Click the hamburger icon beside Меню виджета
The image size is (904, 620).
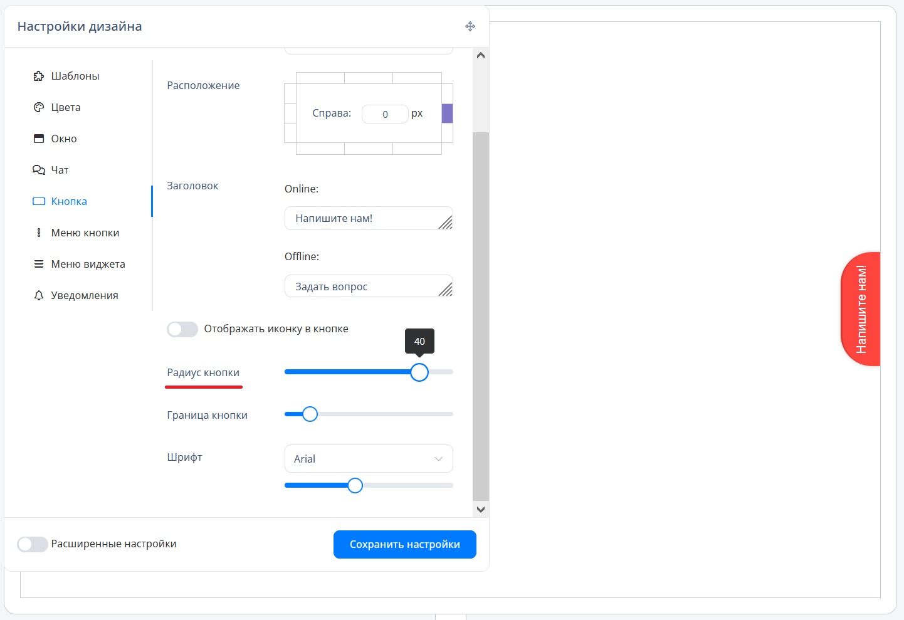tap(39, 264)
